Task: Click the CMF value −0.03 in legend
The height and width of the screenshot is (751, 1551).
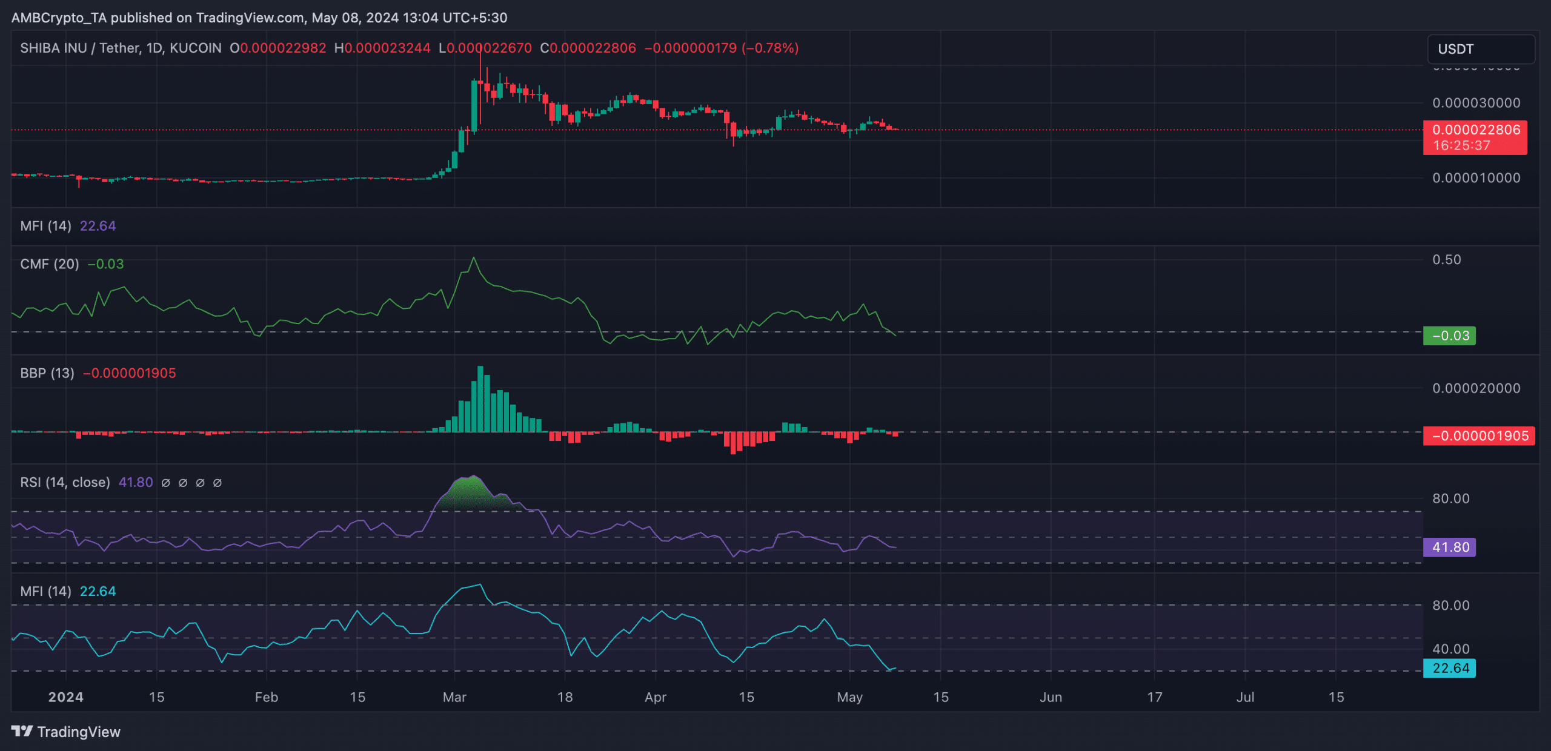Action: (x=105, y=264)
